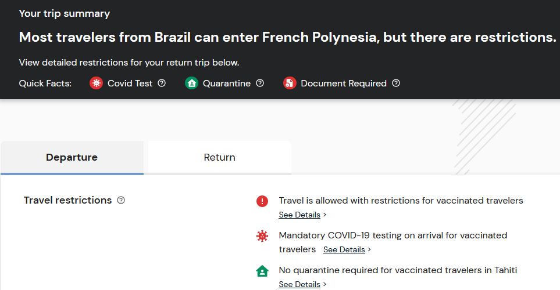Select the Departure tab

click(x=72, y=157)
